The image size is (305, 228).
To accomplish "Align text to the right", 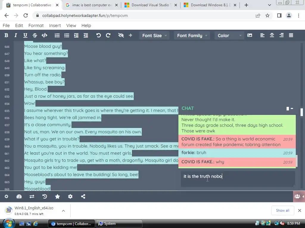I will (x=281, y=35).
